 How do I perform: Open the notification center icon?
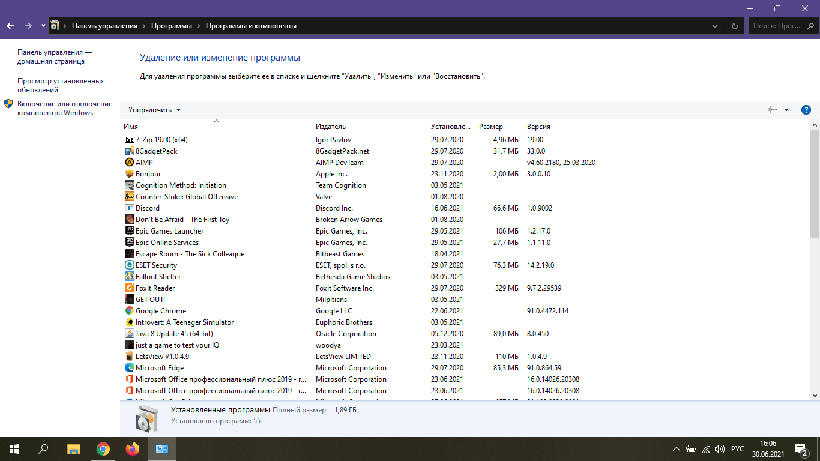[x=801, y=449]
